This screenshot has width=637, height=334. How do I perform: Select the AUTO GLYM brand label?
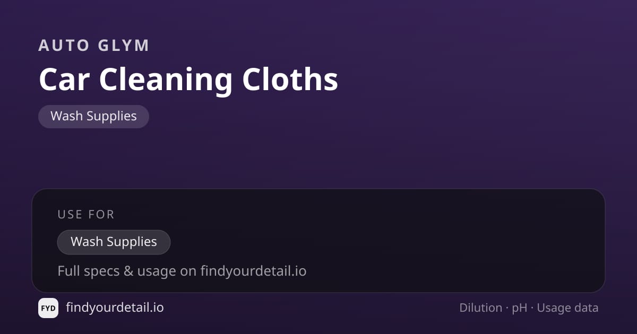click(94, 46)
